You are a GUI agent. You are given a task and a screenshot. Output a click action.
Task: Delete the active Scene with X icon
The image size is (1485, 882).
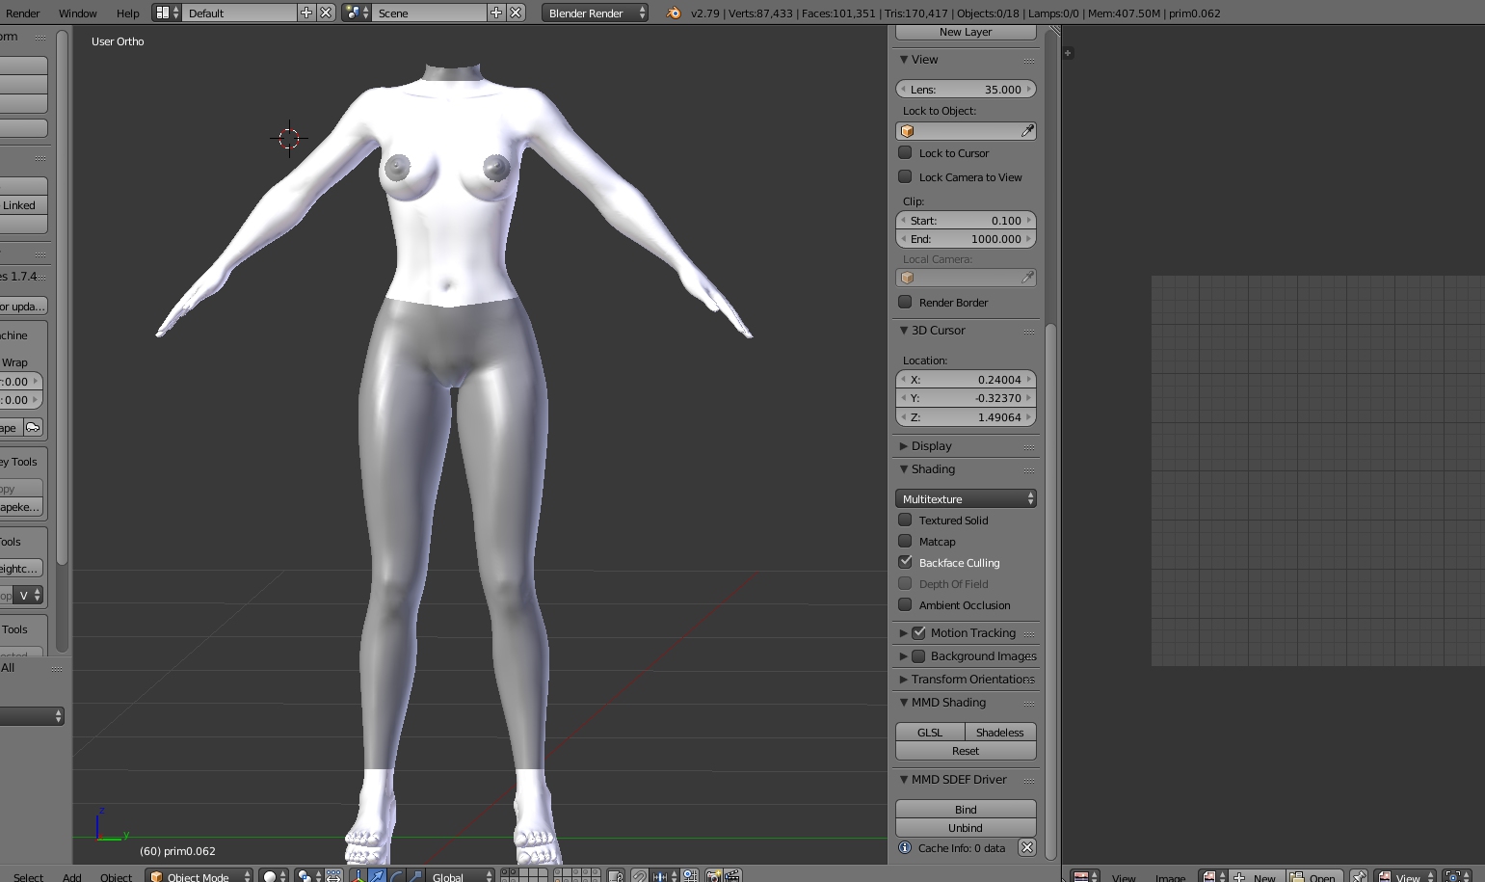[516, 13]
